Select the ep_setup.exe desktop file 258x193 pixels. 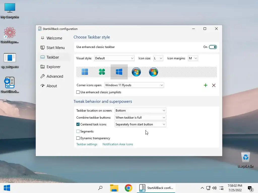click(x=10, y=60)
